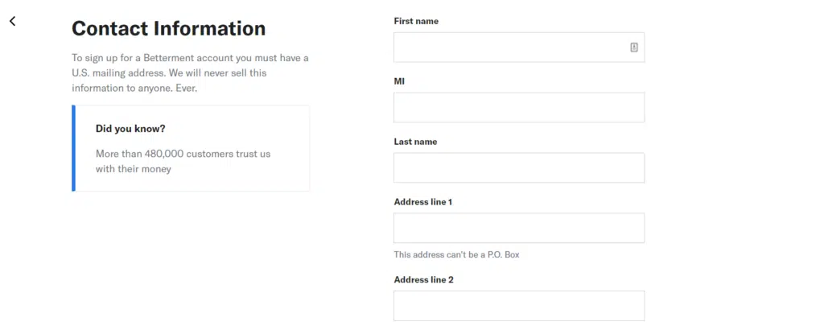
Task: Click the "Did you know?" heading
Action: coord(130,129)
